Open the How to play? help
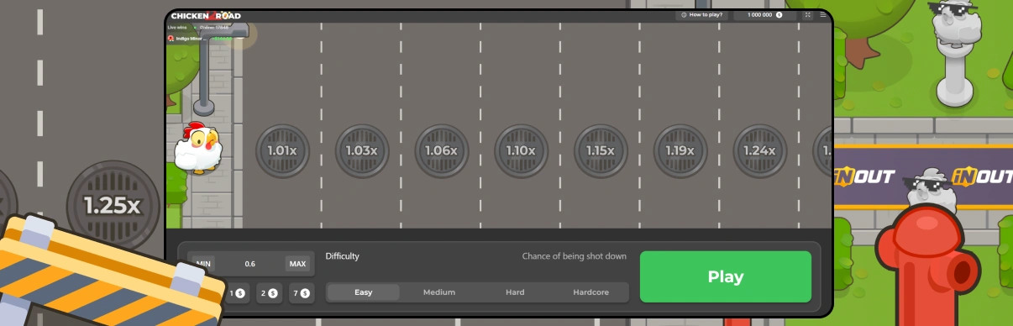The image size is (1013, 326). 701,15
